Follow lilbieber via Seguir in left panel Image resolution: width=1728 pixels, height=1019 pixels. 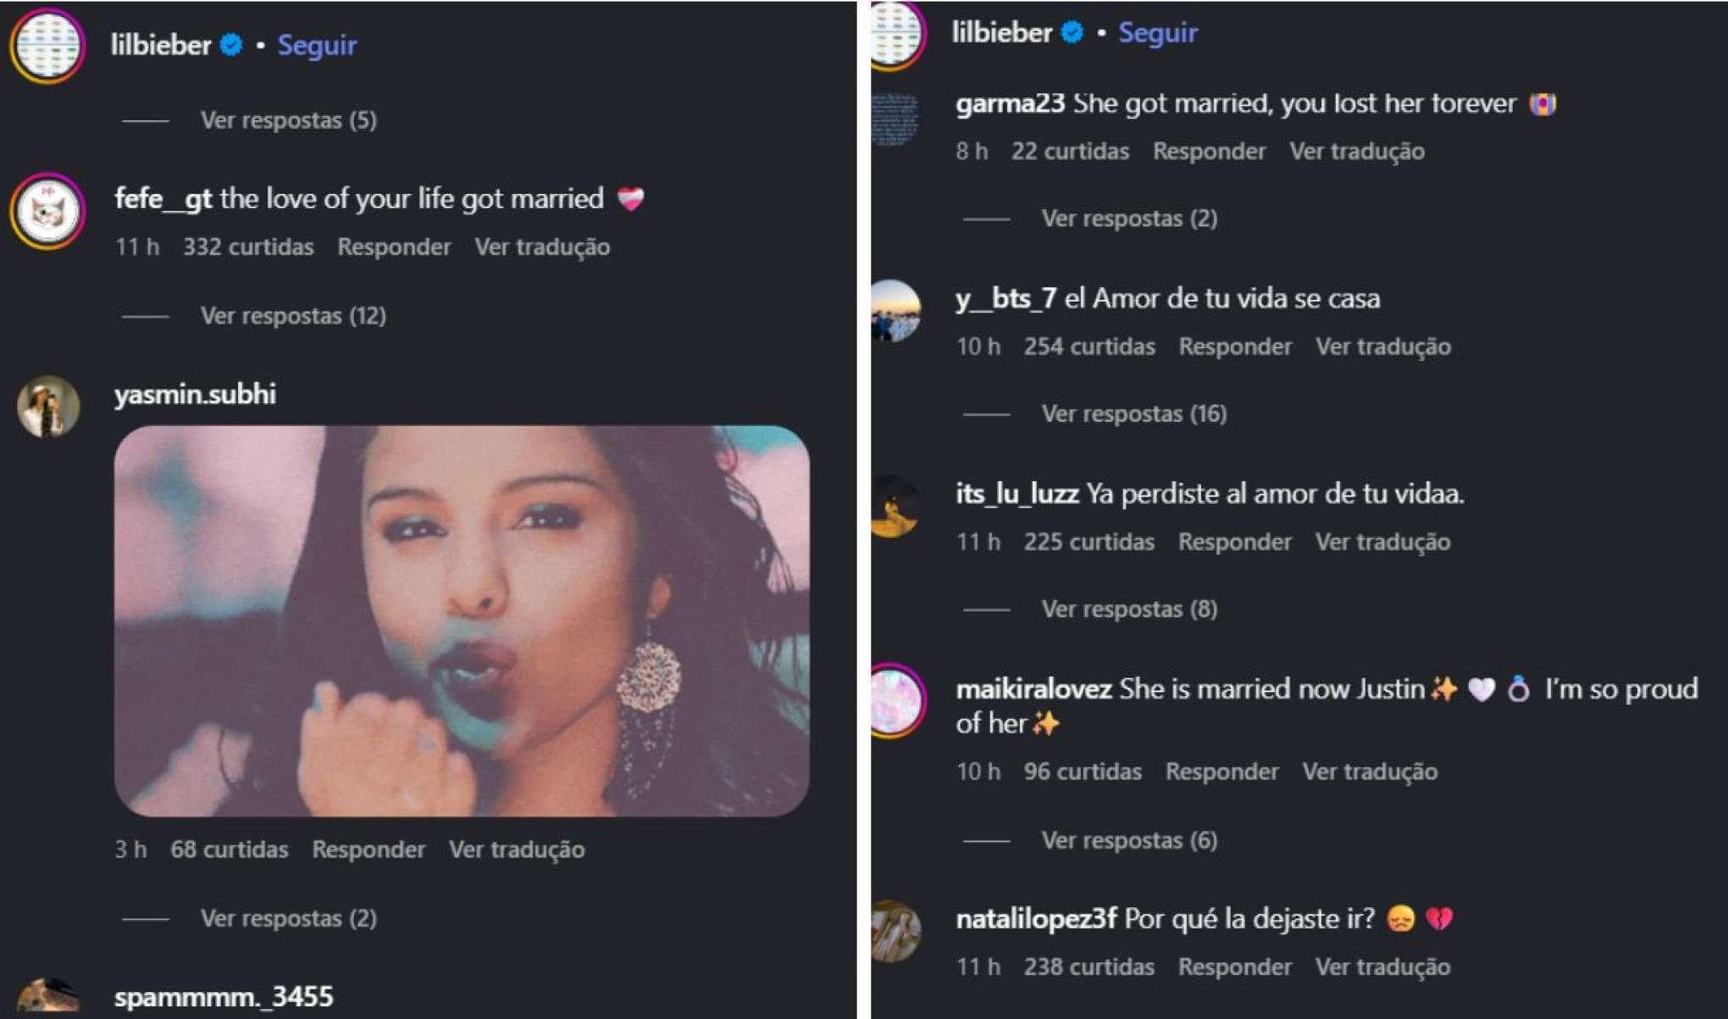[317, 45]
